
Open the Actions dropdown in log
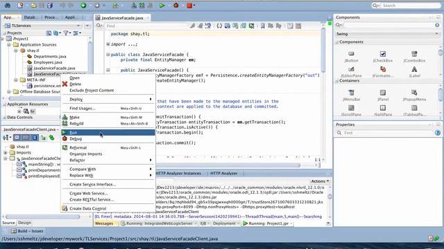click(321, 181)
